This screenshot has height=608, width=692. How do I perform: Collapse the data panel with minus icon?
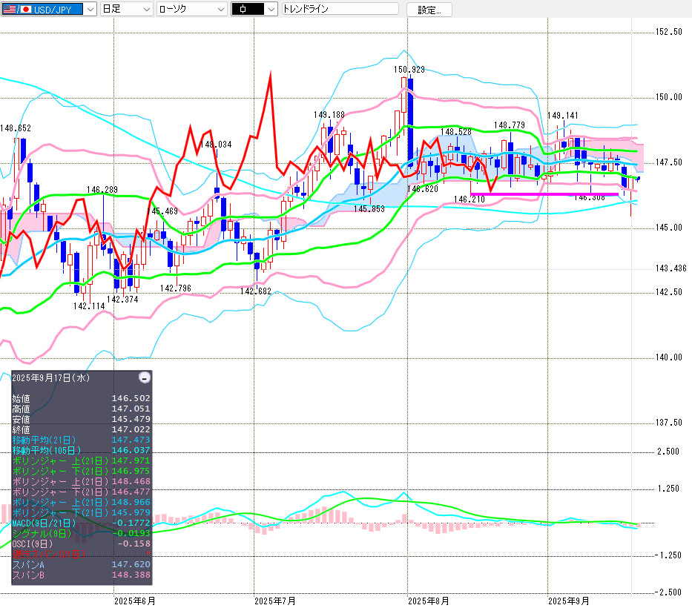[145, 377]
